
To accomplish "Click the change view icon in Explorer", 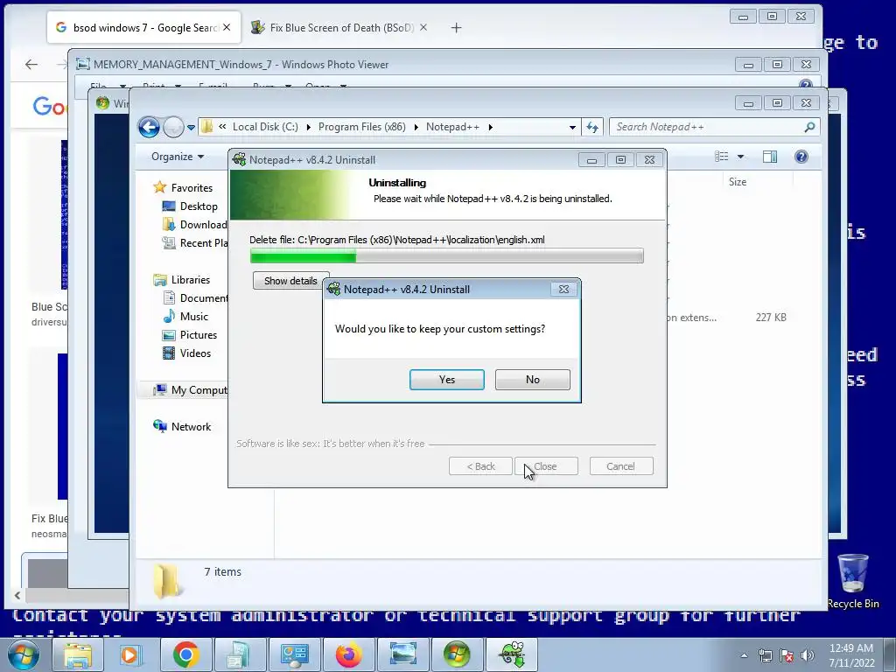I will pyautogui.click(x=722, y=157).
